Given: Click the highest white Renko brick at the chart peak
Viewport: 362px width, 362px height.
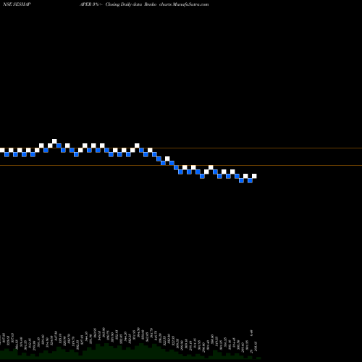Looking at the screenshot, I should click(54, 141).
